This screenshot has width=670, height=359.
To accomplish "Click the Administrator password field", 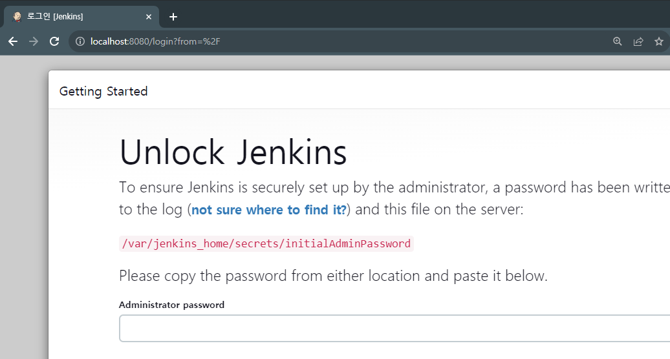I will (394, 328).
